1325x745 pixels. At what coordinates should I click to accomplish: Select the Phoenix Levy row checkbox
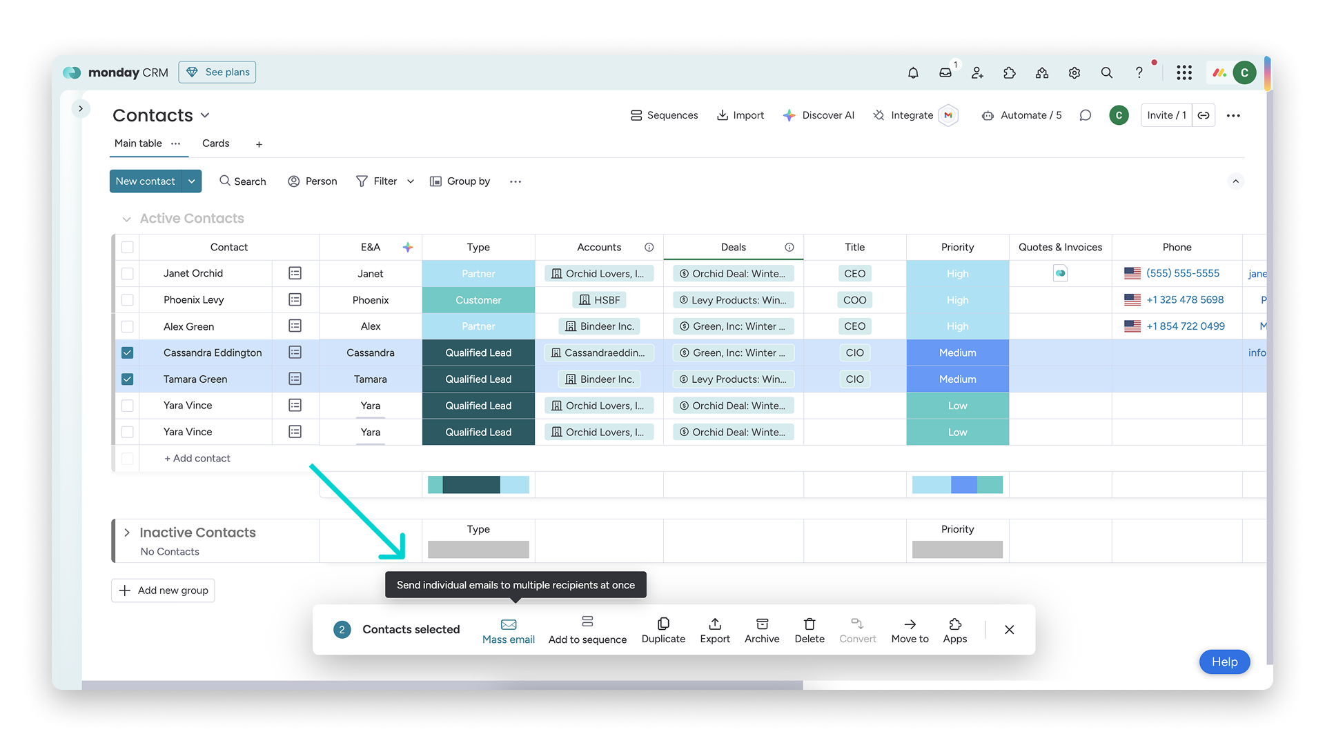[128, 299]
